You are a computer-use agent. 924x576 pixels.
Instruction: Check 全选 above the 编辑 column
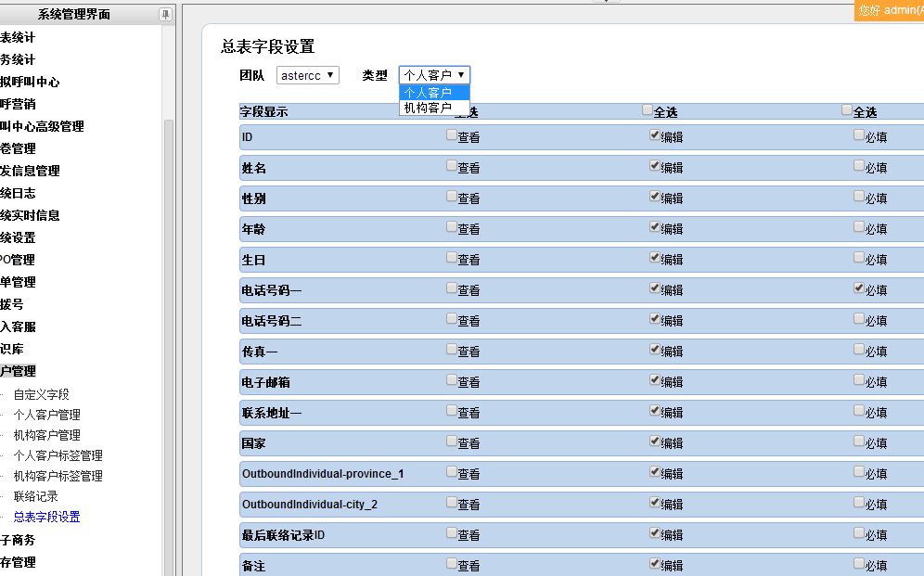[x=648, y=110]
